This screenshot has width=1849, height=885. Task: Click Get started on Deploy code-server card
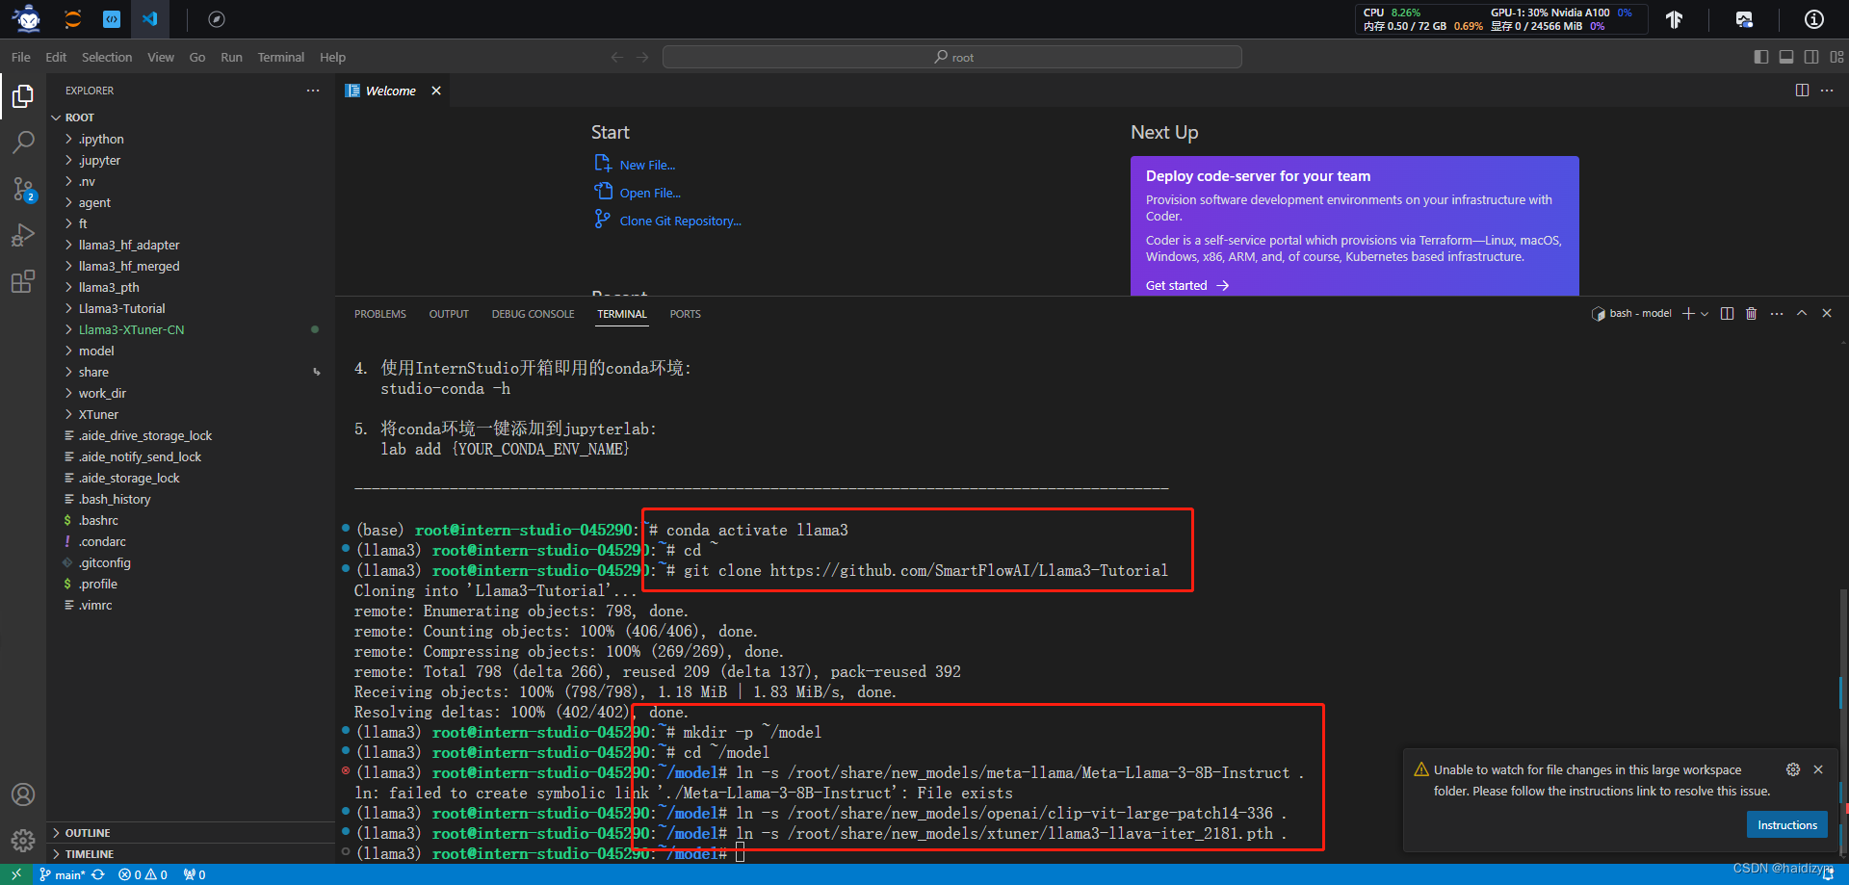coord(1187,285)
